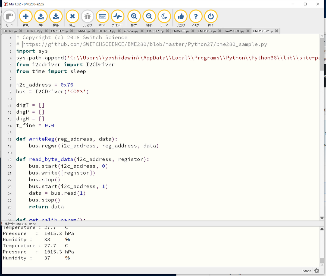Start the debugger (デバッグ) icon

coord(87,17)
